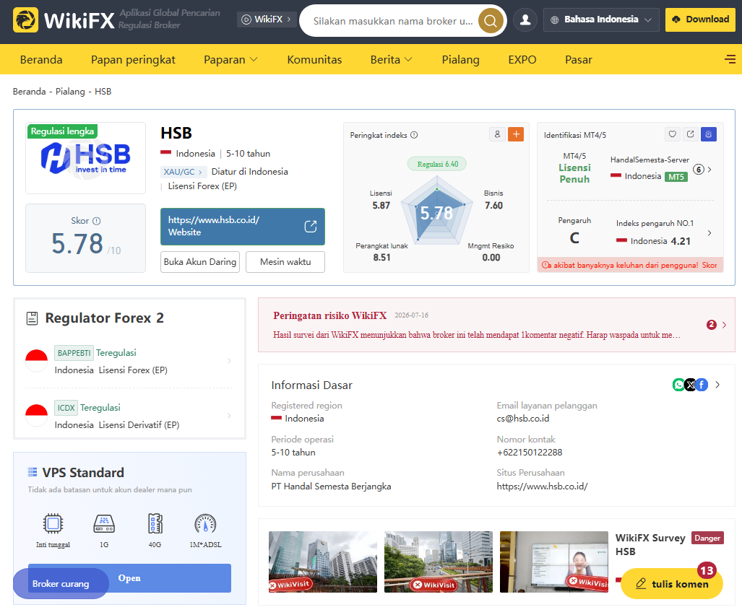
Task: Open the first WikiVisit building photo
Action: click(323, 562)
